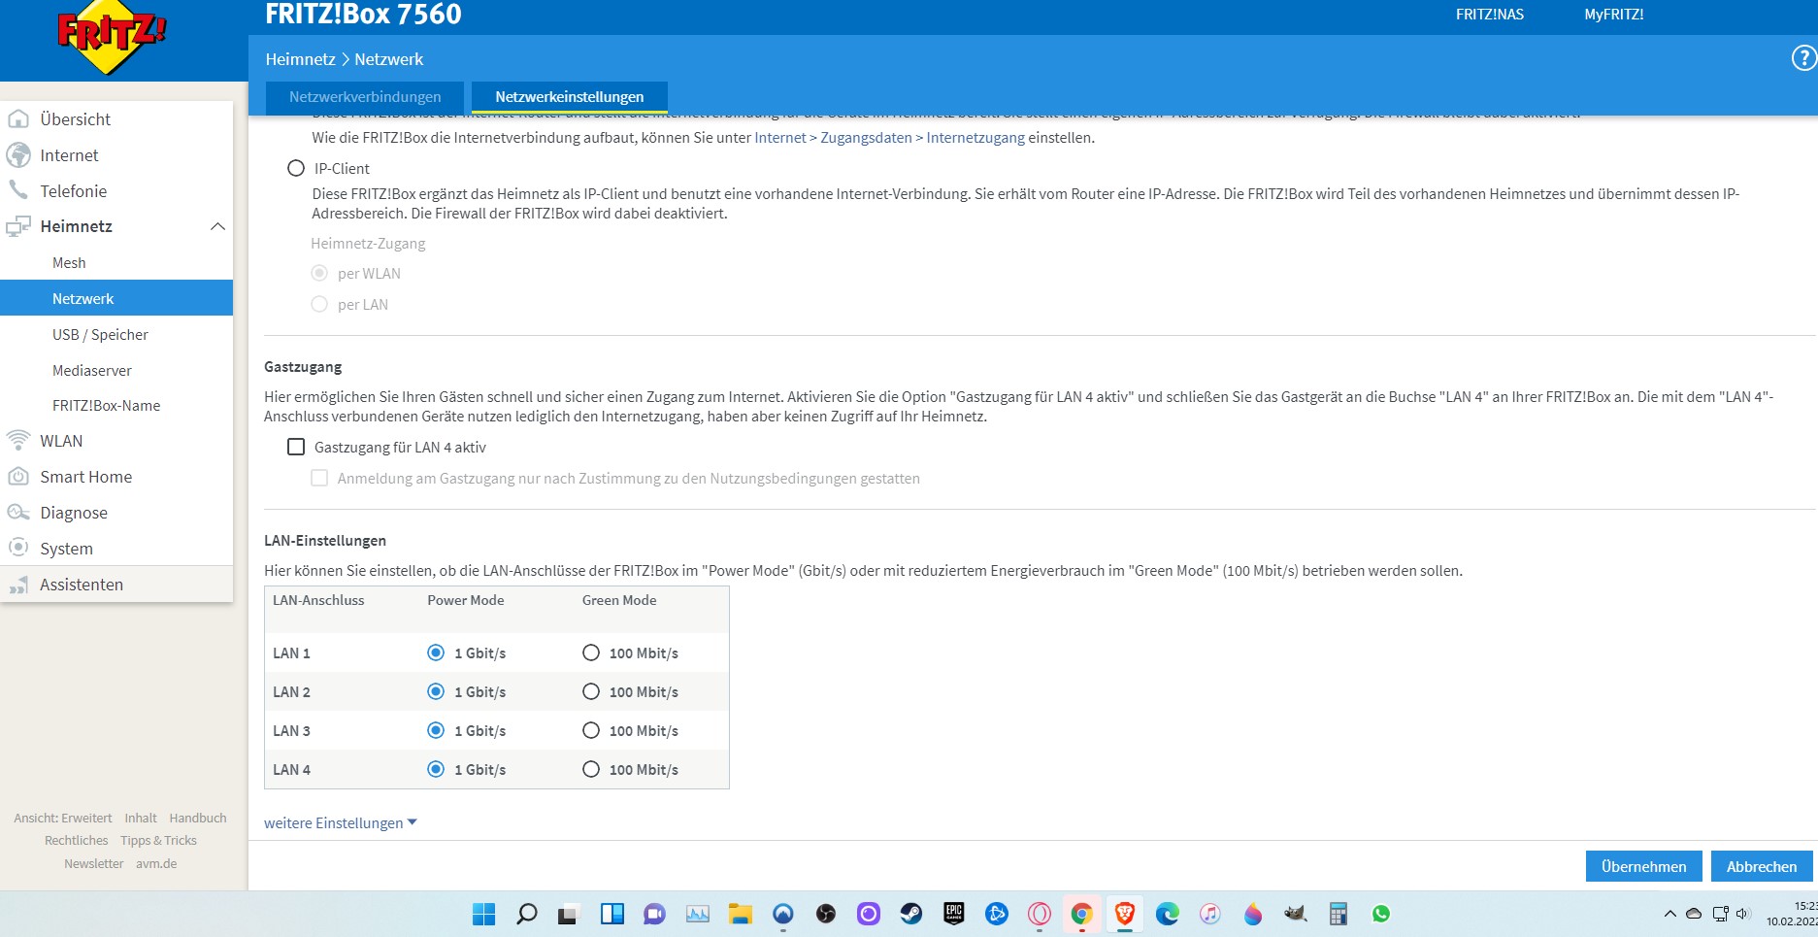Open Assistenten via its icon
This screenshot has width=1818, height=937.
[18, 585]
